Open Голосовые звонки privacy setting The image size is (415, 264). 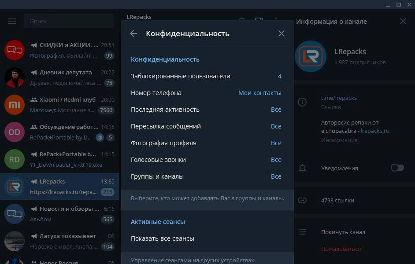coord(207,159)
